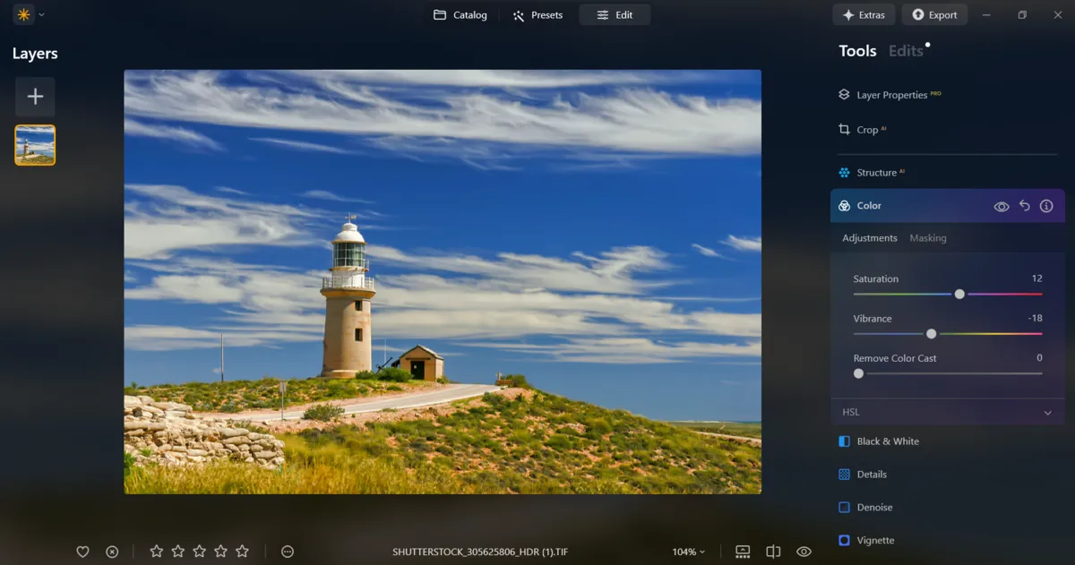
Task: Open the dropdown next to the app logo
Action: (x=40, y=14)
